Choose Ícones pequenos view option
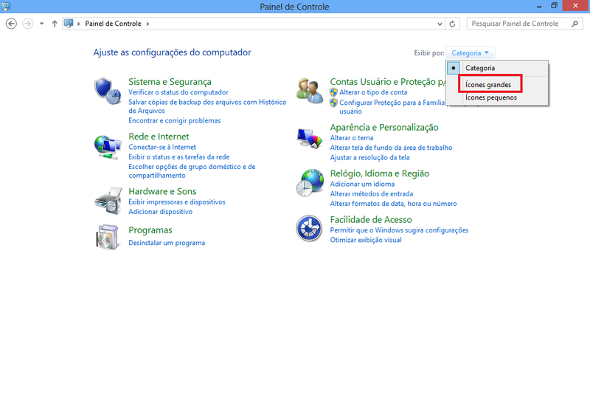This screenshot has height=420, width=590. pos(490,97)
